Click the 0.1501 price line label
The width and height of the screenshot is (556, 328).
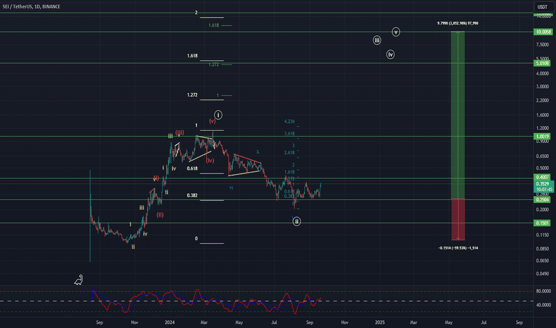click(542, 223)
